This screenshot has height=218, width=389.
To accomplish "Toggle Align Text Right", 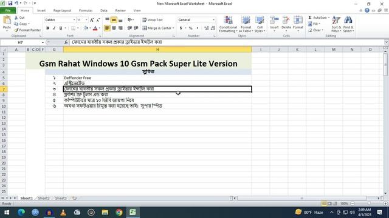I will tap(120, 28).
